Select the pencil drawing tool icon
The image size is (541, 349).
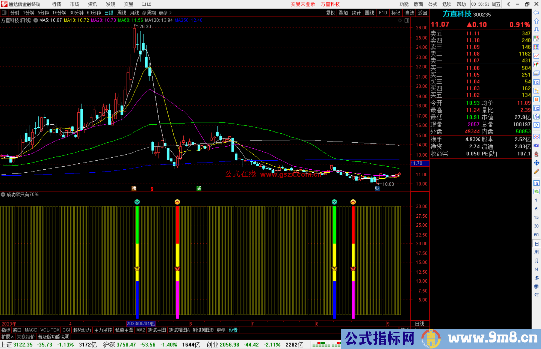536,172
